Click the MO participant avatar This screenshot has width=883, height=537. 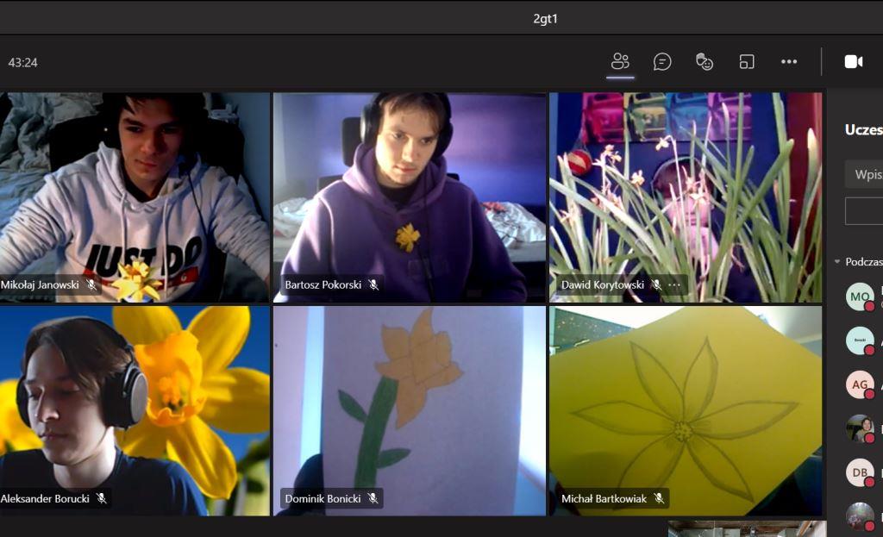tap(860, 297)
